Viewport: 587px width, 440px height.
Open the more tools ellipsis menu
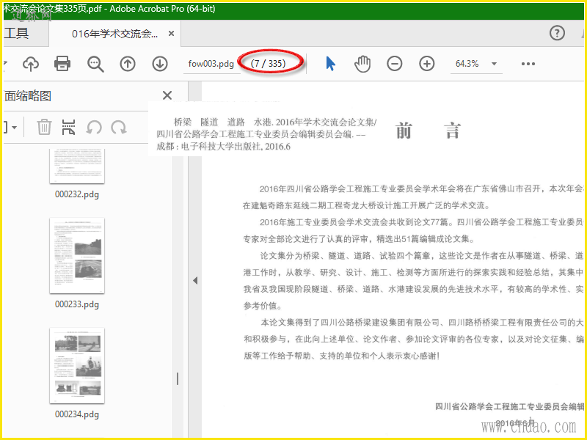point(528,64)
